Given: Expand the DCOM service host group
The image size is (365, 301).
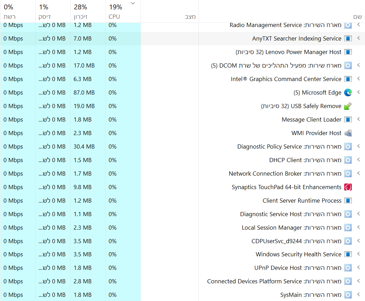Looking at the screenshot, I should click(358, 65).
